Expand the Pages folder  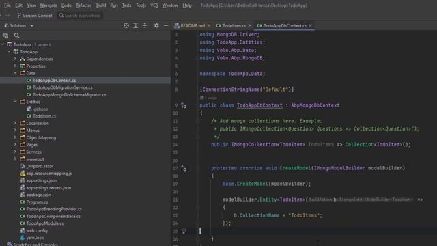tap(15, 144)
